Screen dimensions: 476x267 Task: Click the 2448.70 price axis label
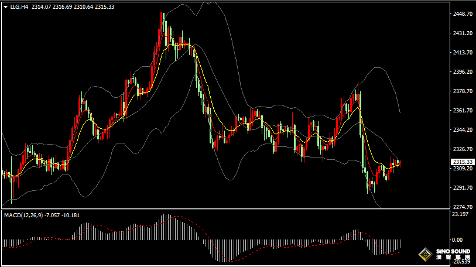pos(463,14)
